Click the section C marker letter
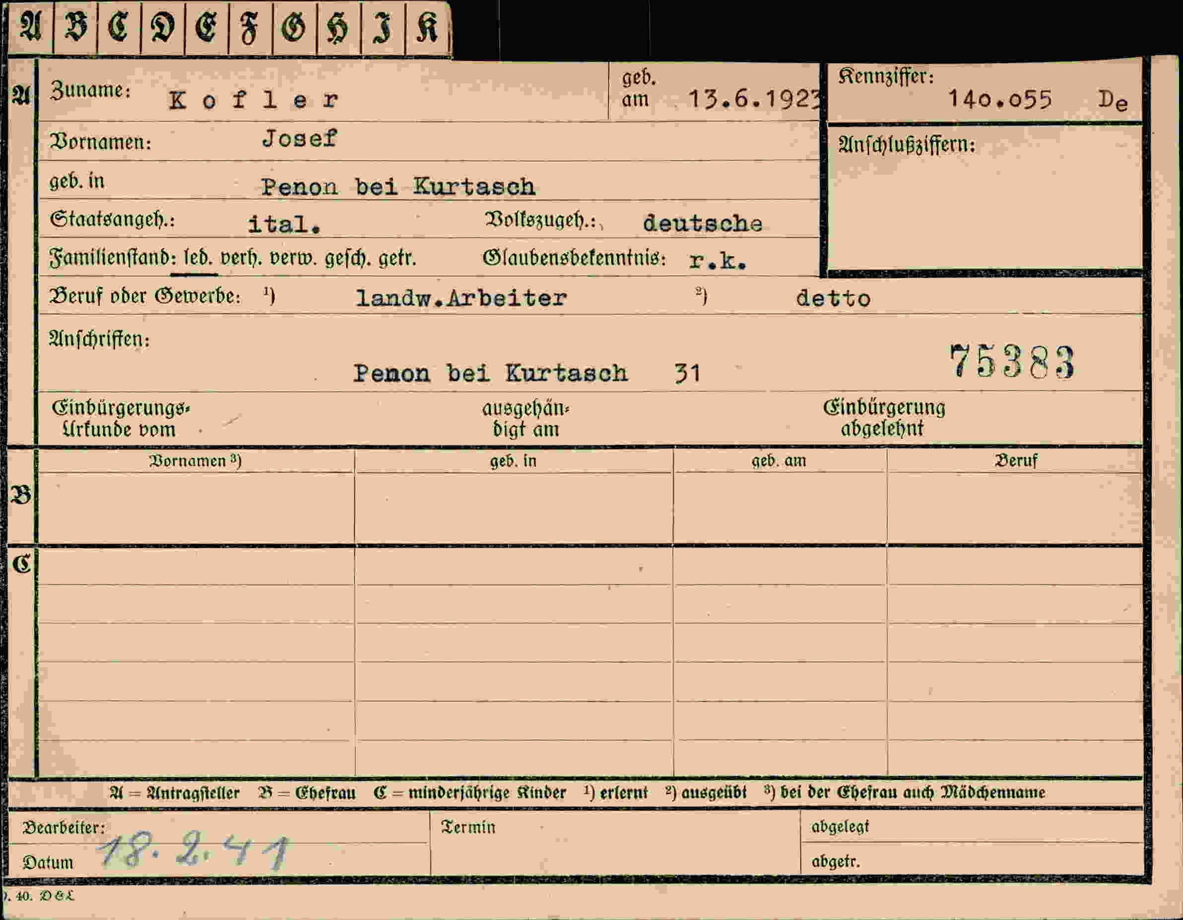The height and width of the screenshot is (920, 1183). [x=22, y=564]
